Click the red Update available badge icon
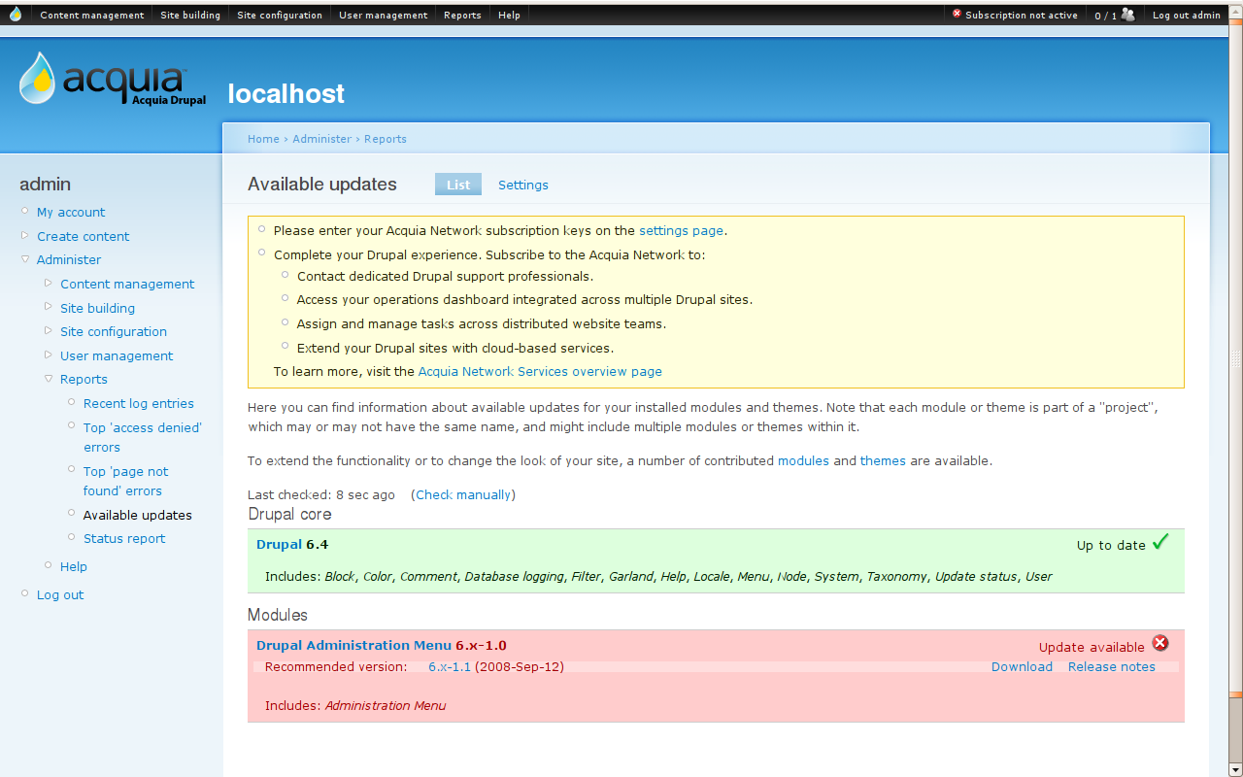 [1160, 643]
